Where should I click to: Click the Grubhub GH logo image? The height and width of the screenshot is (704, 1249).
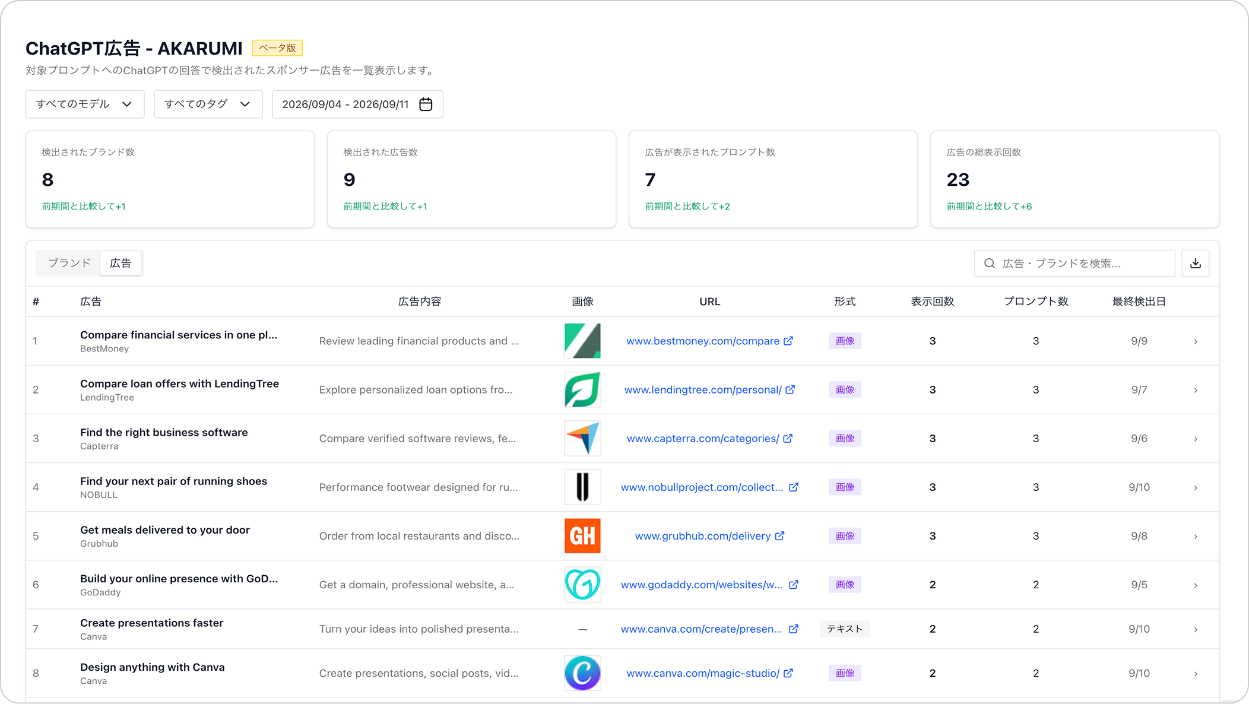point(582,535)
